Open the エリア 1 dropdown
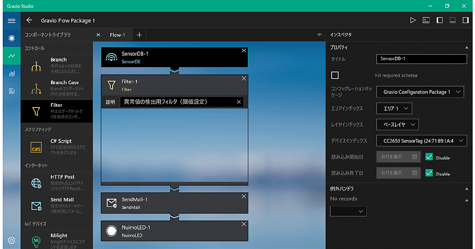The height and width of the screenshot is (249, 475). coord(394,108)
